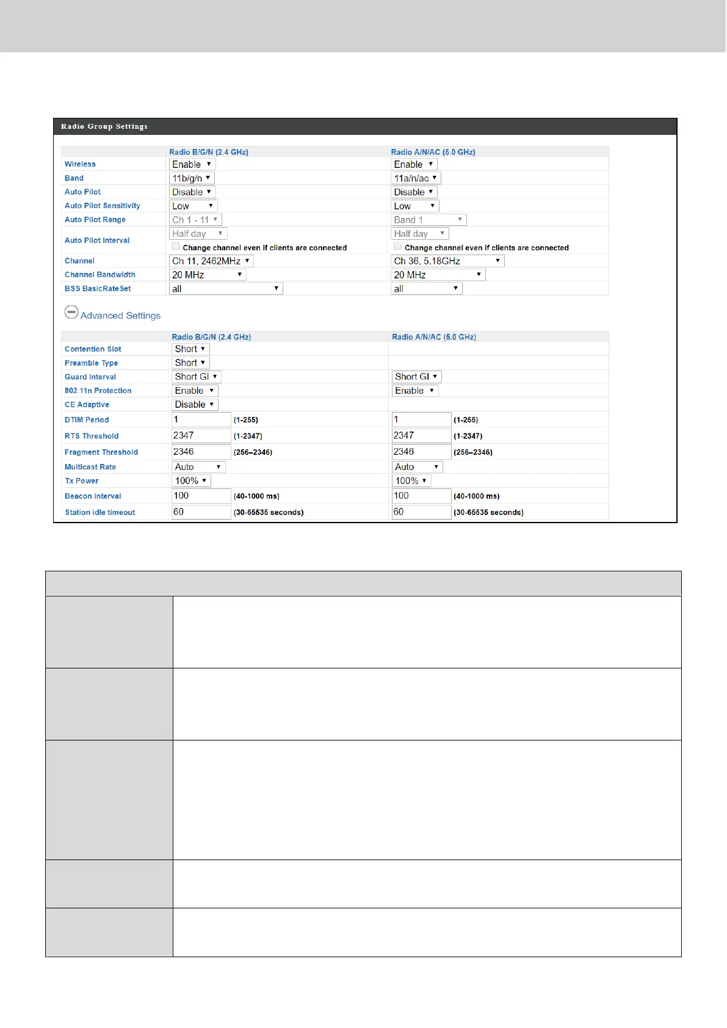727x1028 pixels.
Task: Open 5.0 GHz 802.11n Protection dropdown
Action: pyautogui.click(x=415, y=391)
